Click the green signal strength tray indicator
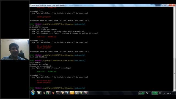Image resolution: width=176 pixels, height=99 pixels. 141,93
